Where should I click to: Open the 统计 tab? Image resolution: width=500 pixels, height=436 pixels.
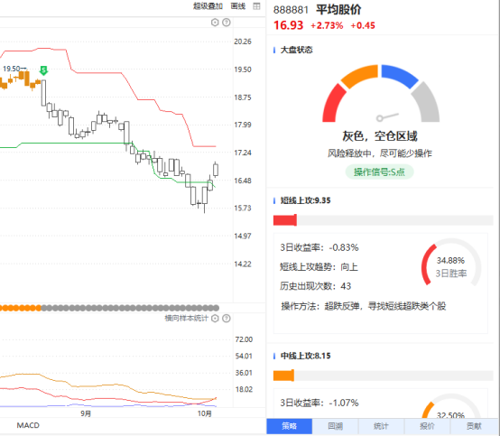381,426
